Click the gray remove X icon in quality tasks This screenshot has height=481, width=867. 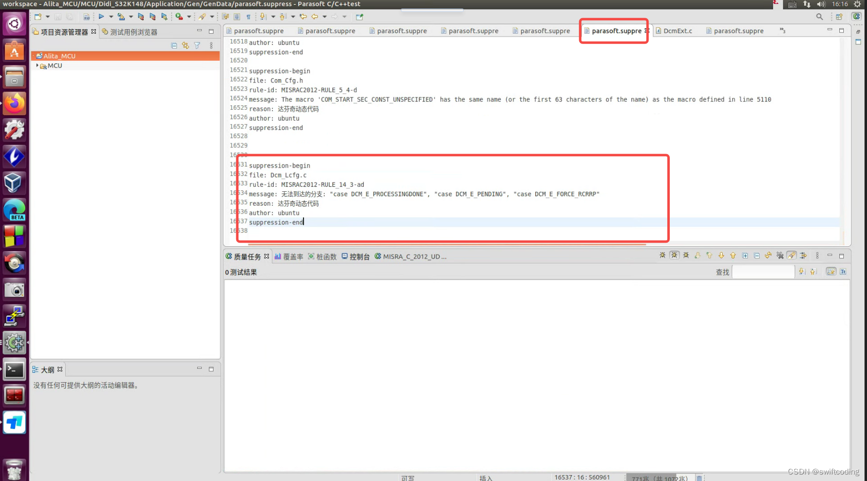(780, 256)
